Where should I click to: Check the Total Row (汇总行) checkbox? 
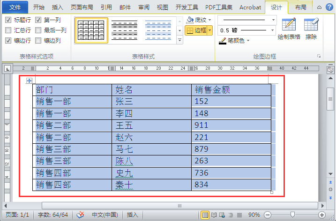click(8, 30)
